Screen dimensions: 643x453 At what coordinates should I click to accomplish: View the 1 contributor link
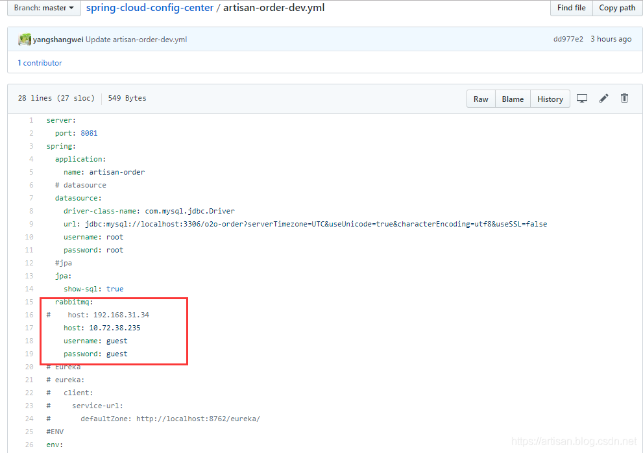(x=40, y=63)
